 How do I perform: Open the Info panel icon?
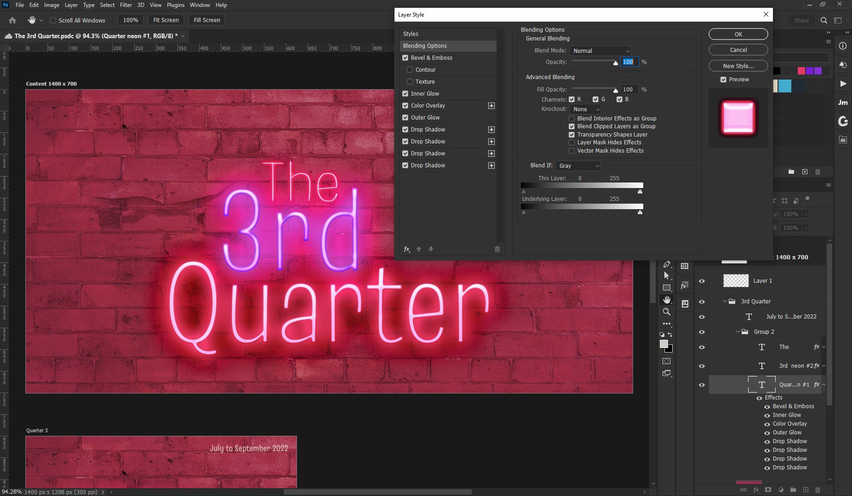[843, 46]
